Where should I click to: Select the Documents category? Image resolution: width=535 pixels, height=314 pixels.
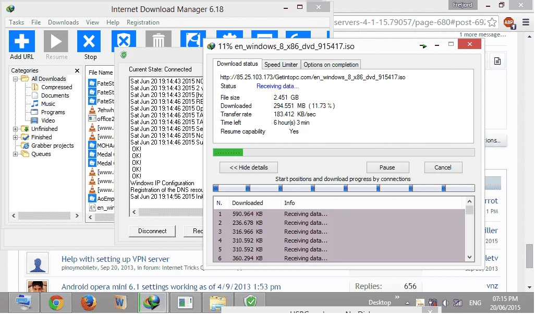[55, 95]
